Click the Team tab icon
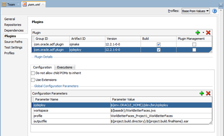Viewport: 224px width, 136px height. [4, 4]
